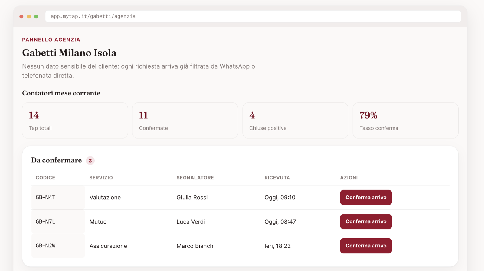484x271 pixels.
Task: Click the received time Oggi, 08:47
Action: pos(280,222)
